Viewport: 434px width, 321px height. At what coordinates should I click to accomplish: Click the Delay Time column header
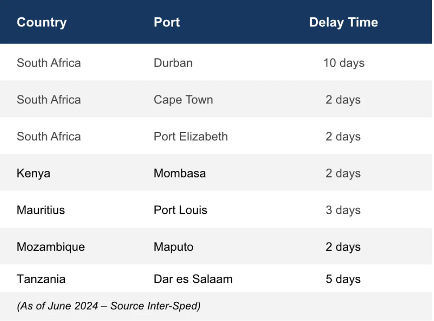344,22
